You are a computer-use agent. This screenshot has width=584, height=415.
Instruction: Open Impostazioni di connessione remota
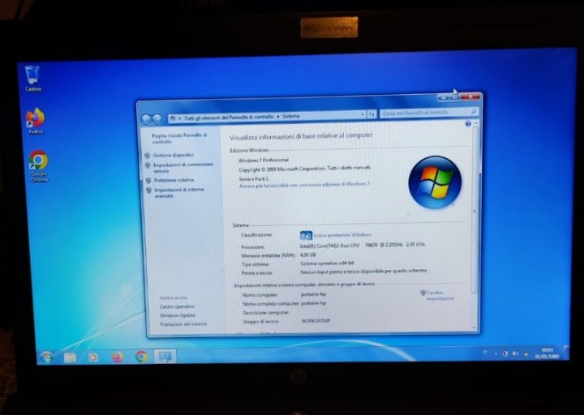tap(182, 168)
